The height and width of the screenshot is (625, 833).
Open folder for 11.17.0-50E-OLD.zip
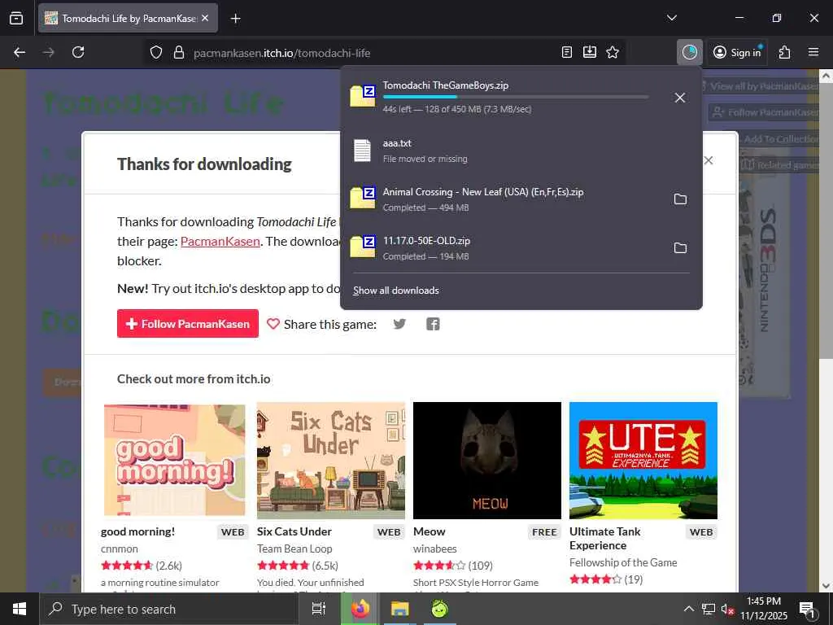(x=680, y=248)
